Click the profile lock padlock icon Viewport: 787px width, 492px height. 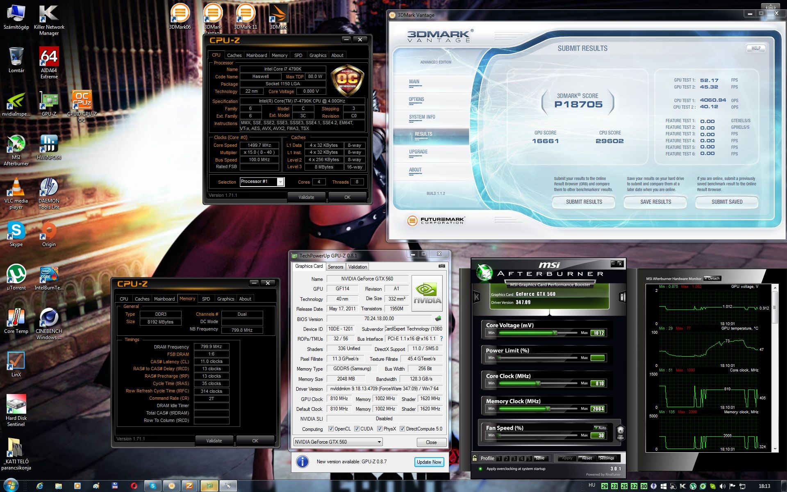475,458
